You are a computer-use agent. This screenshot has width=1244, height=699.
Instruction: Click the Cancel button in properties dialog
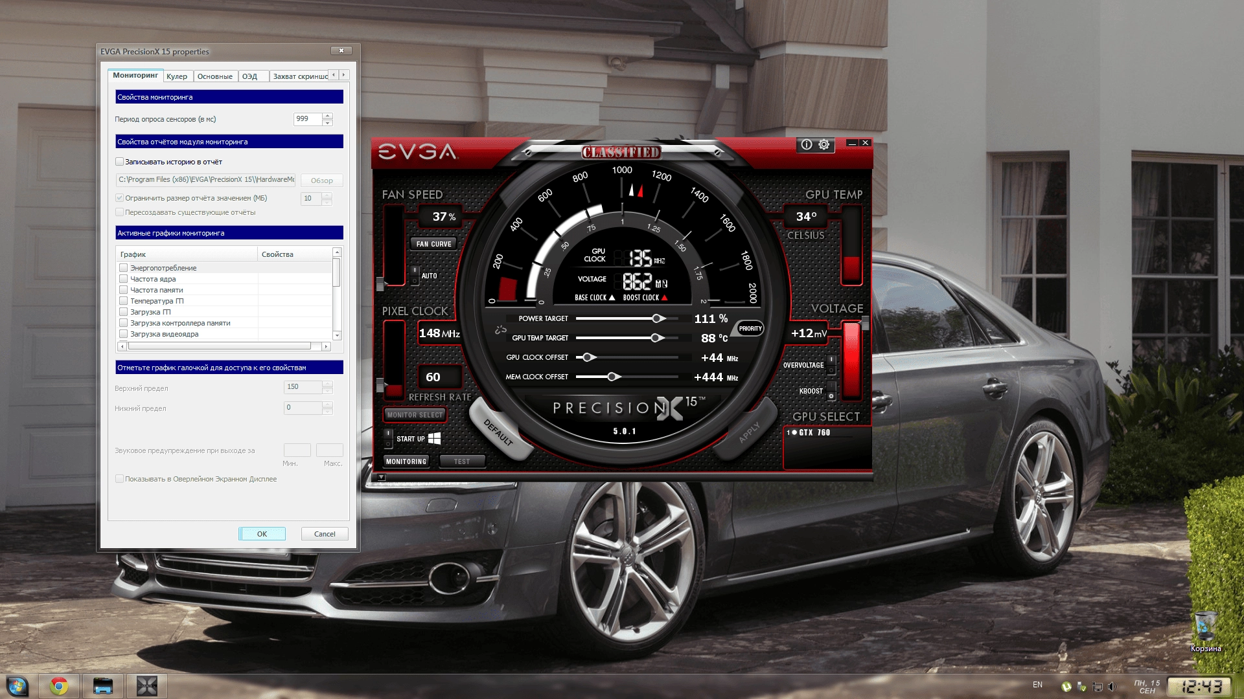[325, 534]
